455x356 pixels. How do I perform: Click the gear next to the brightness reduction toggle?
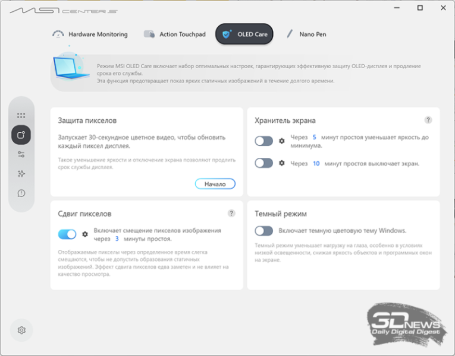(282, 141)
